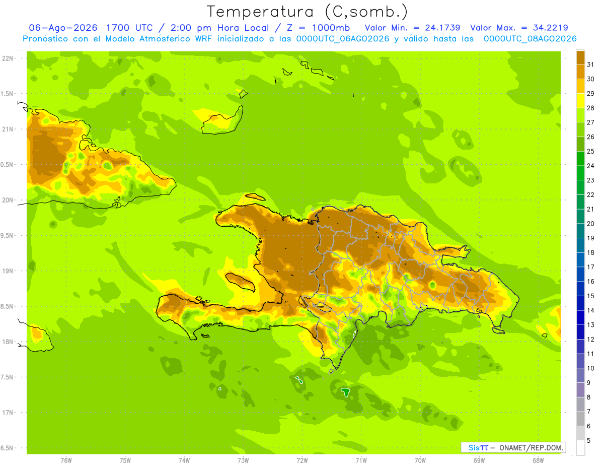Click the initialization stamp "0000UTC_06AGO2026"
The image size is (604, 467).
[x=343, y=39]
